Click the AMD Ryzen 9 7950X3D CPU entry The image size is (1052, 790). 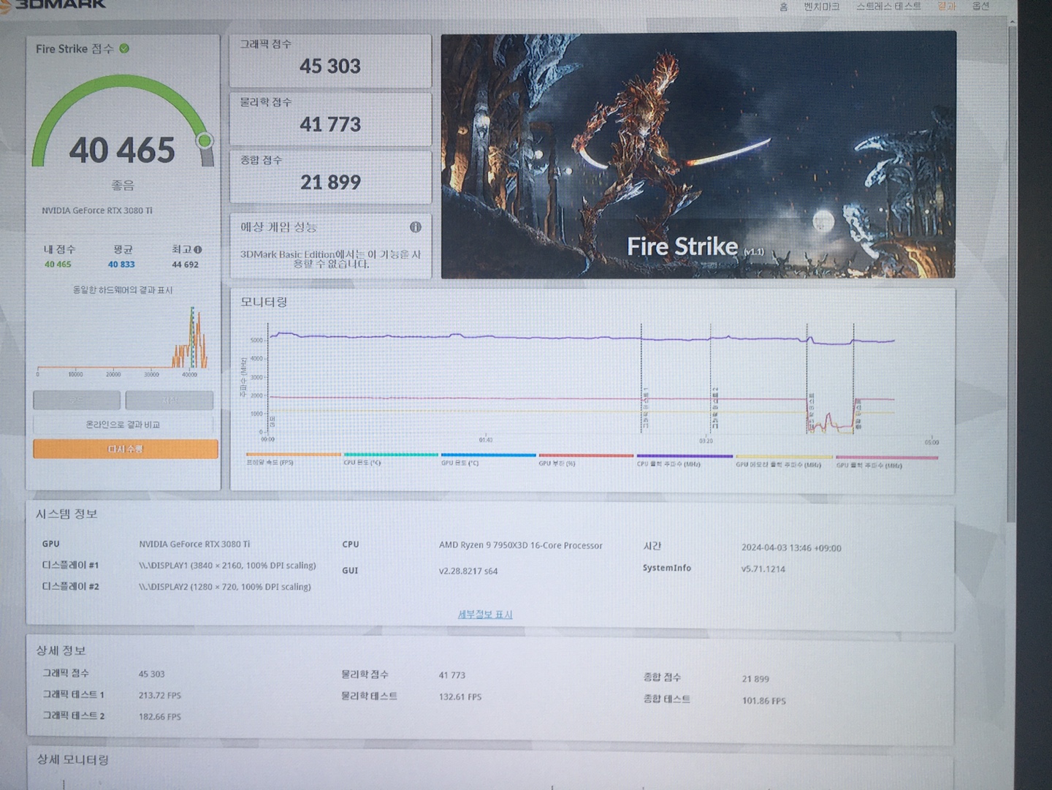521,545
